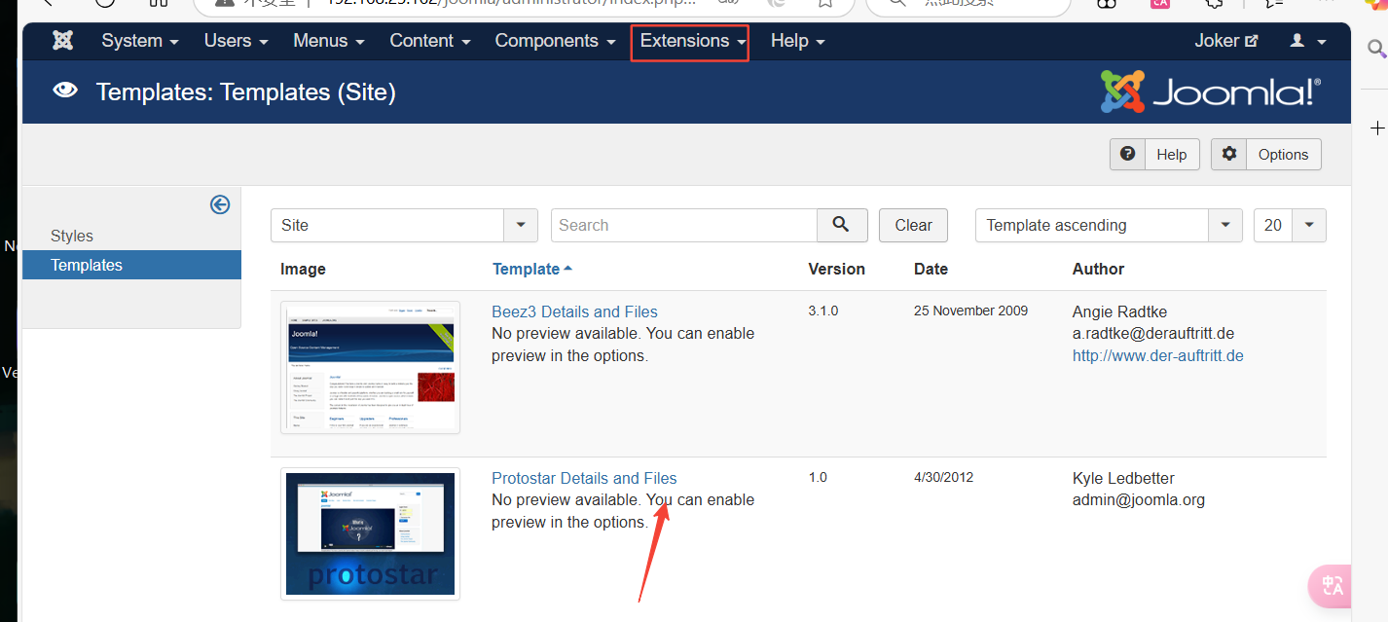The width and height of the screenshot is (1388, 622).
Task: Click the Joomla! brand logo in header
Action: 1211,92
